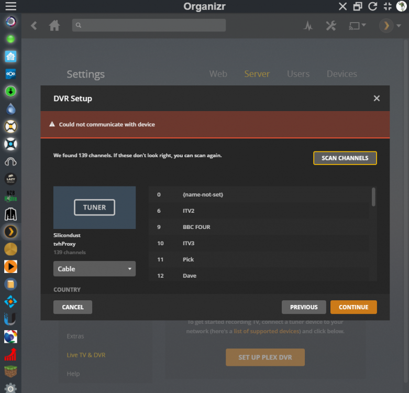Open the Deluge water-drop sidebar tab
The width and height of the screenshot is (409, 393).
[x=10, y=109]
